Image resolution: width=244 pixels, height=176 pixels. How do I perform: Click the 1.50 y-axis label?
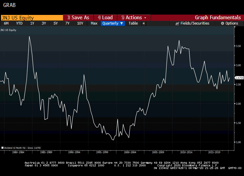coord(238,123)
